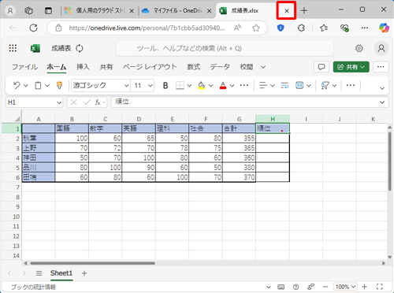394x293 pixels.
Task: Open the help question mark in status bar
Action: (295, 287)
